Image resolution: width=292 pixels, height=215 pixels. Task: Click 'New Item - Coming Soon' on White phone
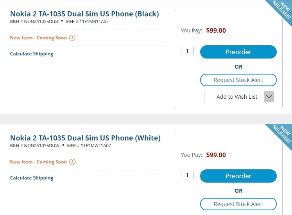(x=38, y=162)
